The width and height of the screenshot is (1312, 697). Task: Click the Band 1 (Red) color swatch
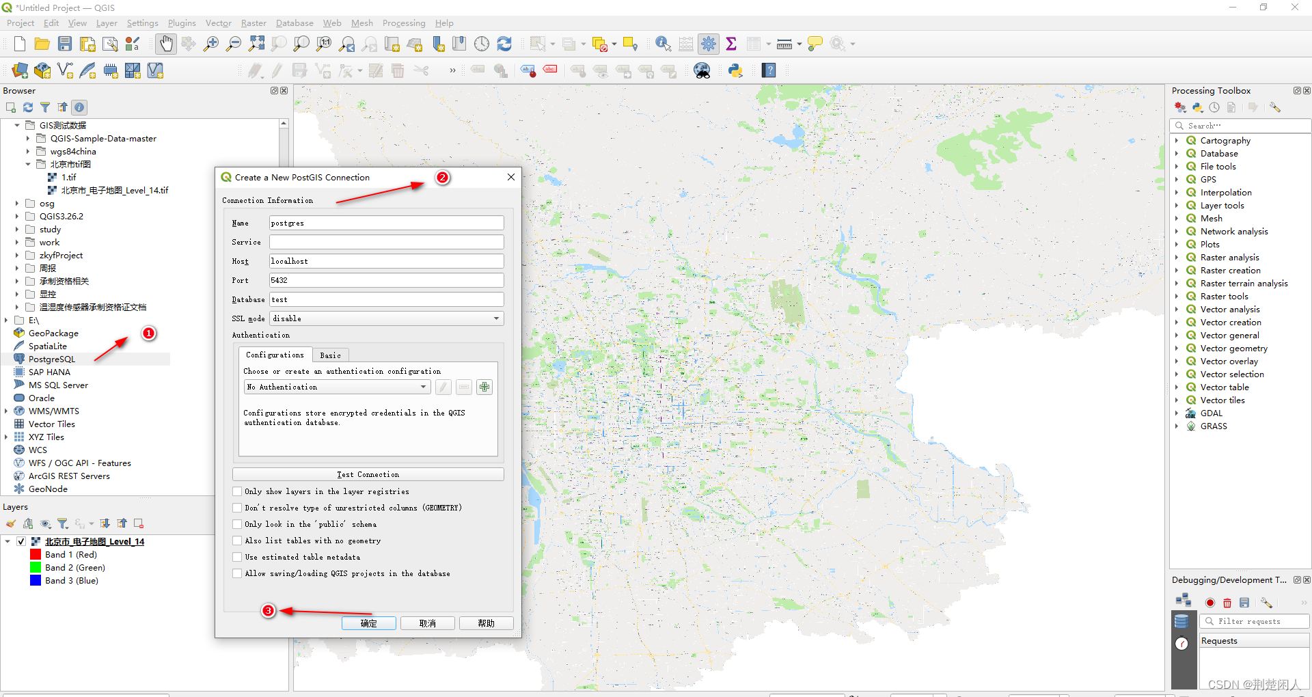[x=36, y=554]
